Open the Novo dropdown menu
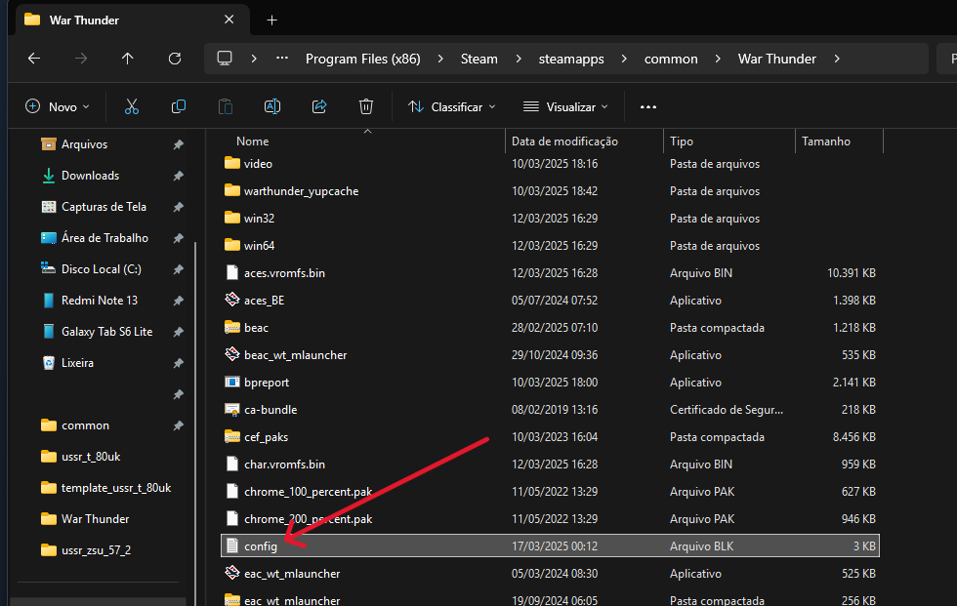957x606 pixels. click(x=58, y=106)
